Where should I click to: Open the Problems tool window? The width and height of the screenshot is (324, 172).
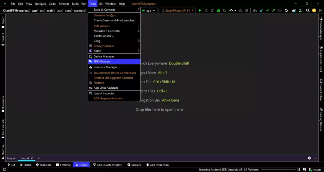(43, 165)
